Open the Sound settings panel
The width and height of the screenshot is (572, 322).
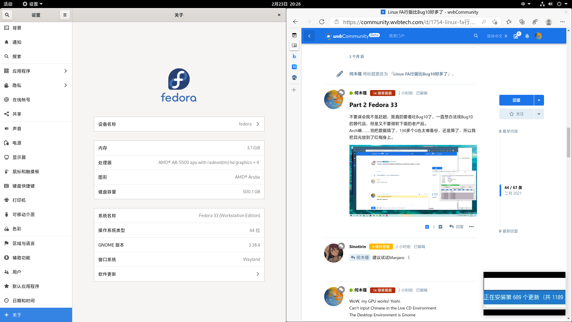[17, 129]
